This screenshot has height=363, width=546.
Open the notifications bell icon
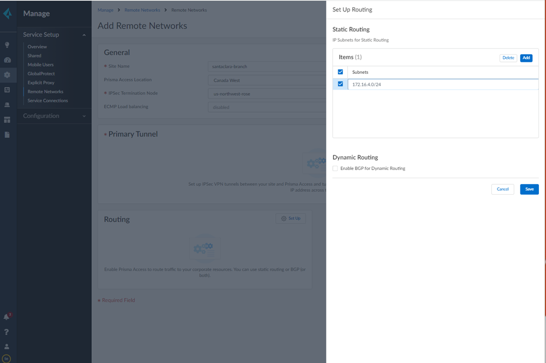coord(7,317)
